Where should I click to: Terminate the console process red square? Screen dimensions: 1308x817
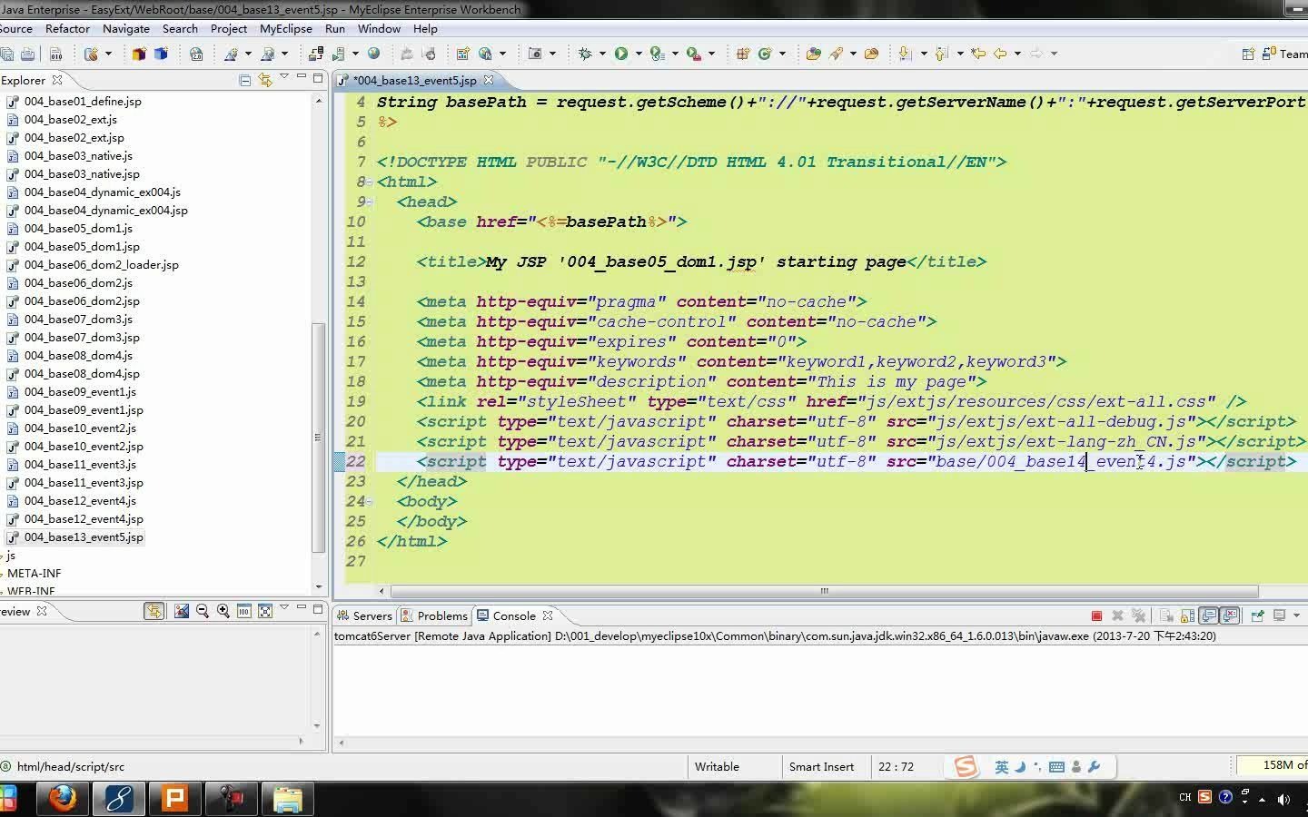[x=1096, y=615]
